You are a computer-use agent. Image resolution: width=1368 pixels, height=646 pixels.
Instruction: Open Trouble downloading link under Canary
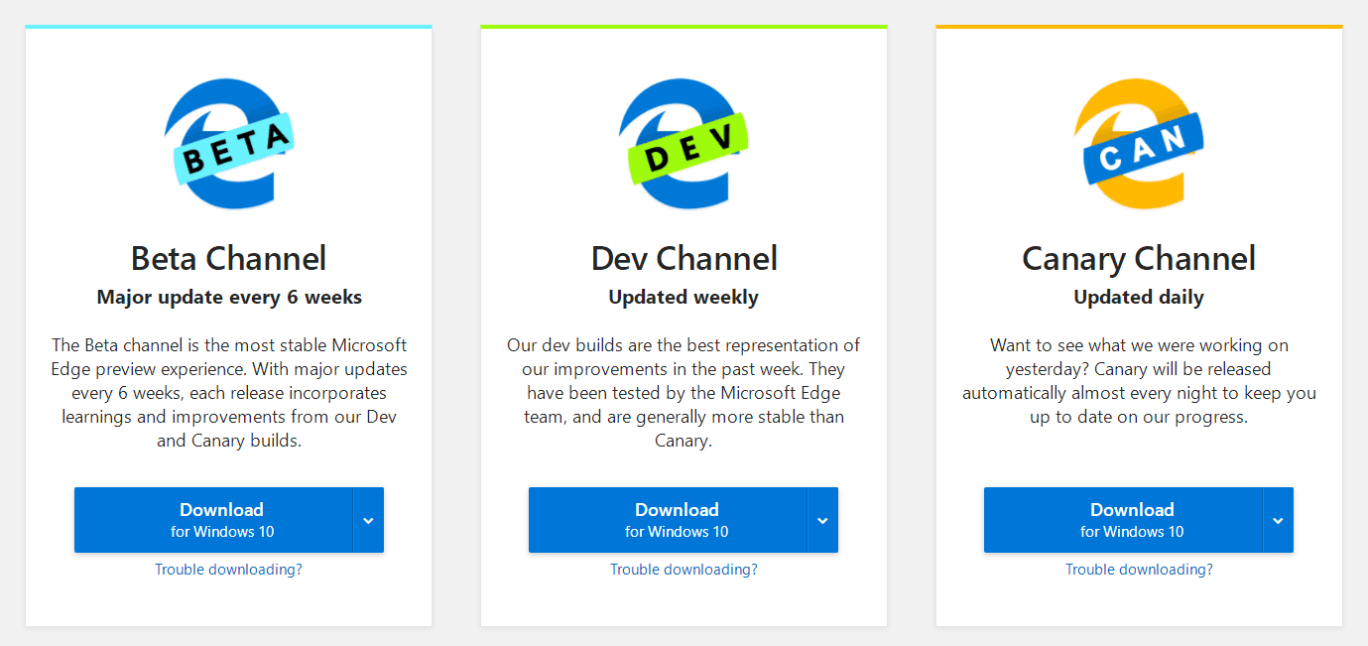pos(1139,570)
